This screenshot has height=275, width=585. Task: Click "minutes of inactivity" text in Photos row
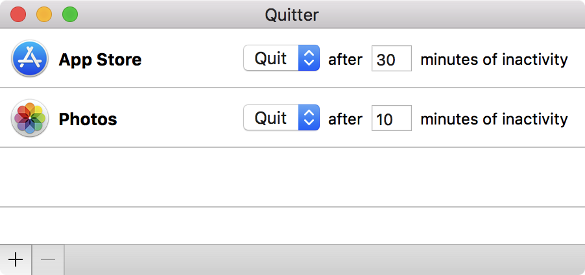(x=494, y=119)
